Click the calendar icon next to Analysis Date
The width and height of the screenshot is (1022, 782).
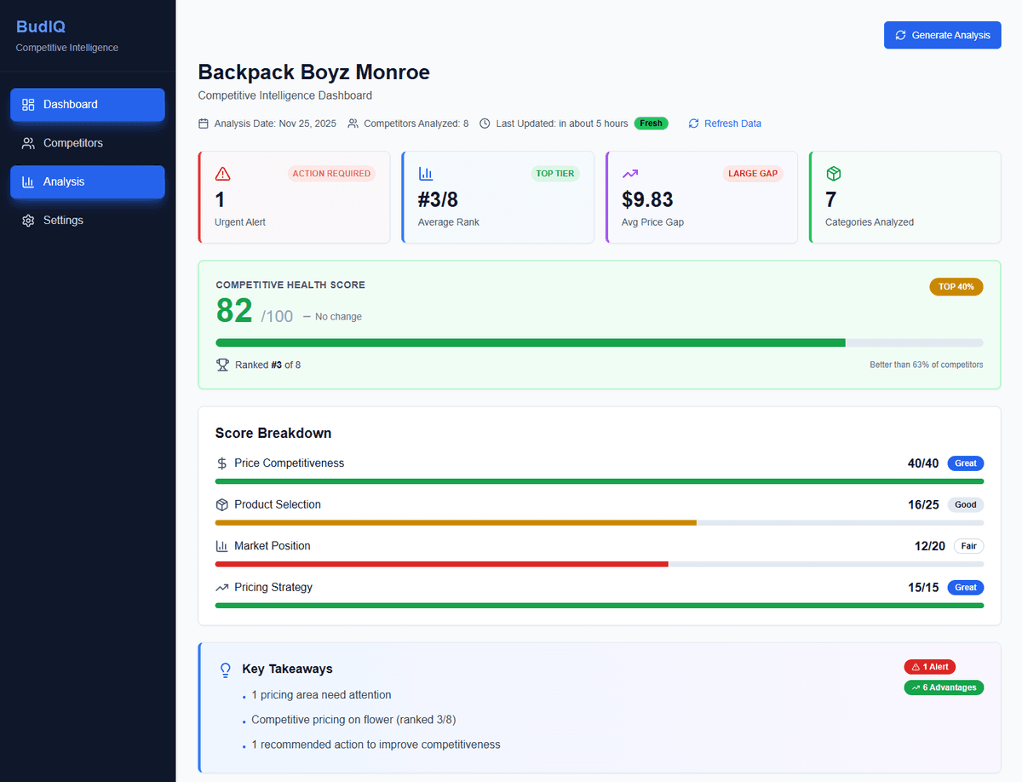(203, 123)
